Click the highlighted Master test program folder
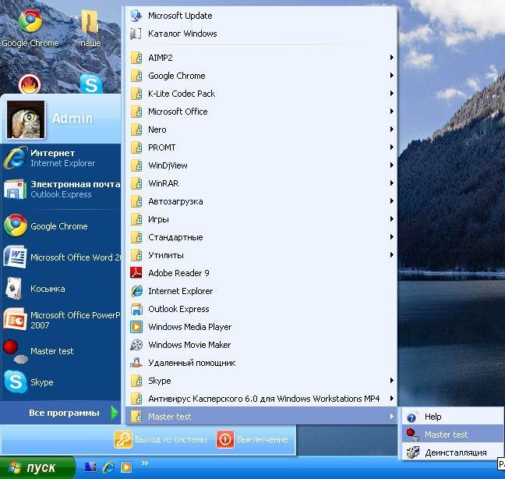505x479 pixels. tap(261, 417)
